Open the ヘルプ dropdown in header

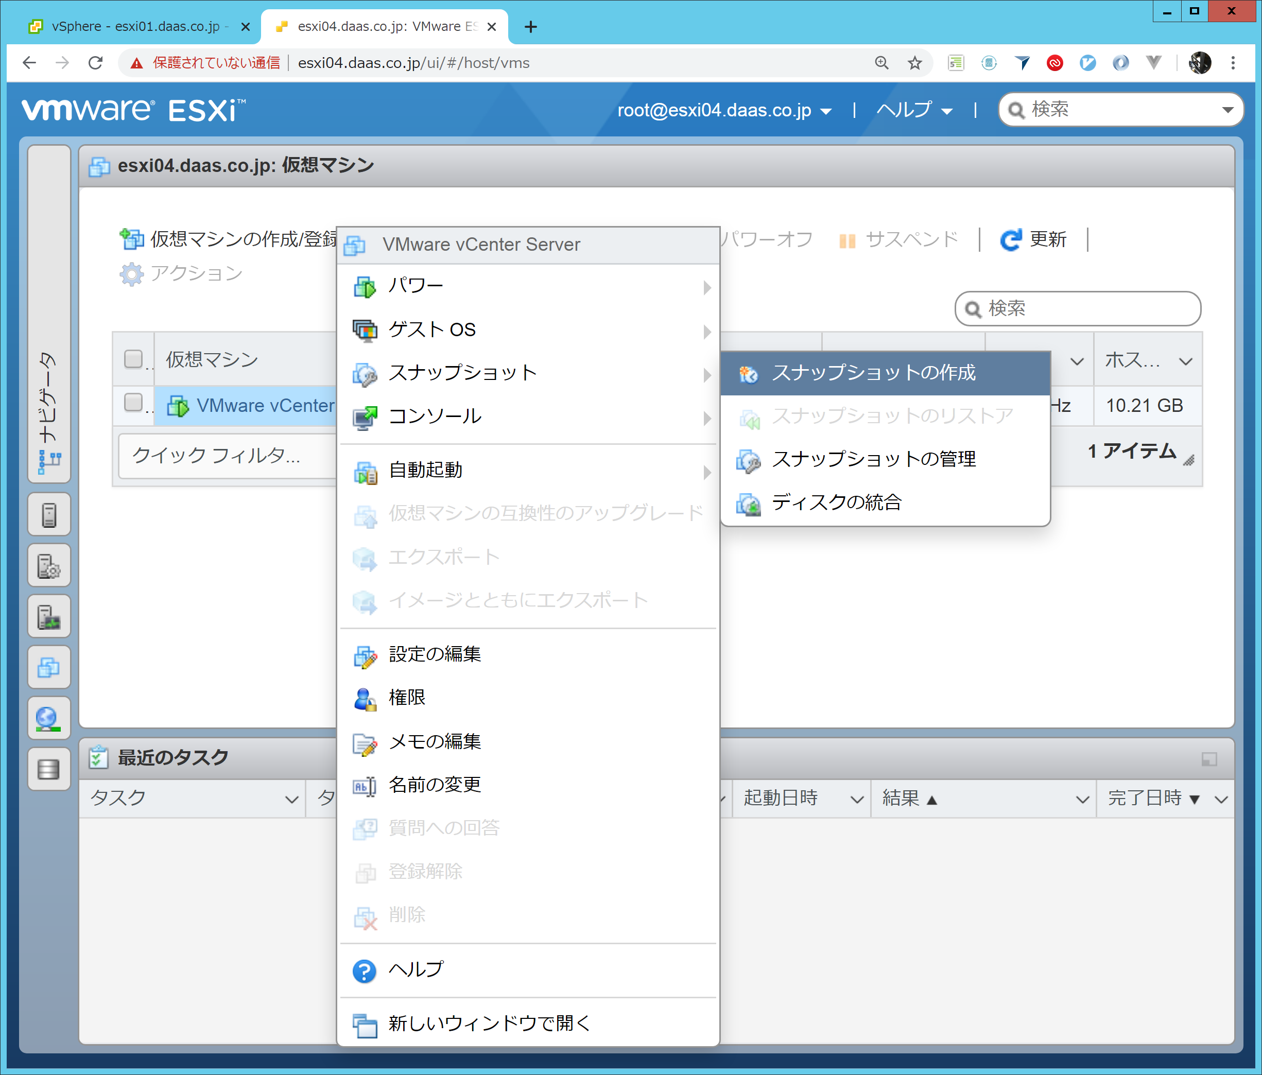(914, 110)
